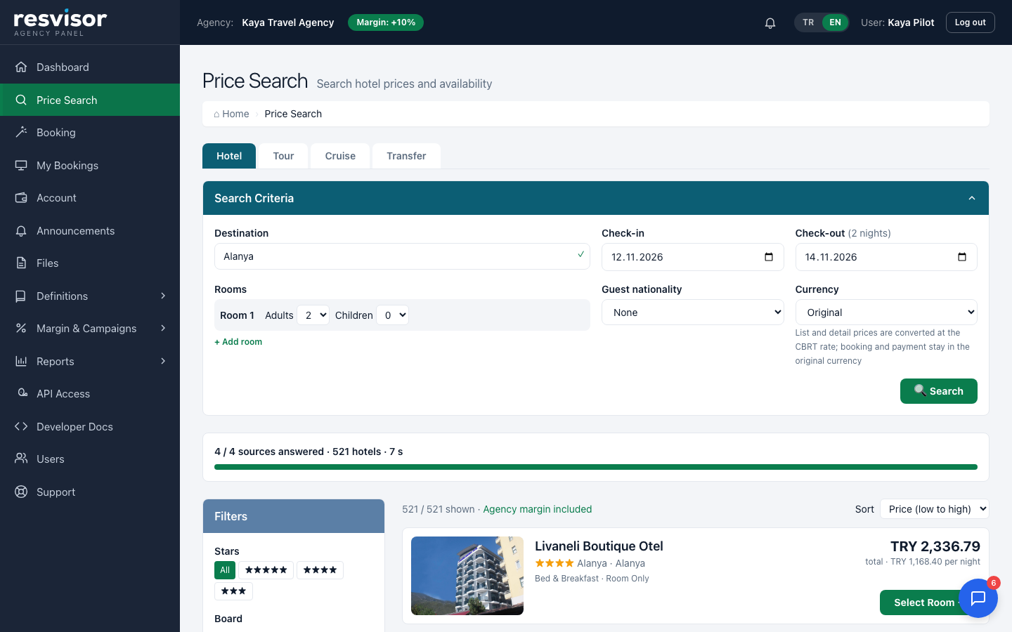Click the Users people icon
The width and height of the screenshot is (1012, 632).
coord(21,459)
